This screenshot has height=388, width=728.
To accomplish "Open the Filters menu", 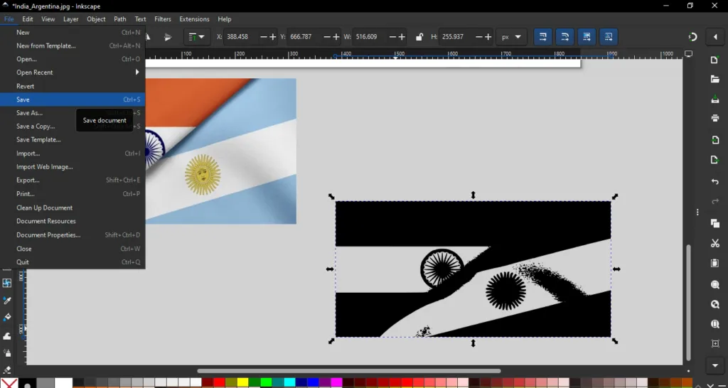I will 163,19.
